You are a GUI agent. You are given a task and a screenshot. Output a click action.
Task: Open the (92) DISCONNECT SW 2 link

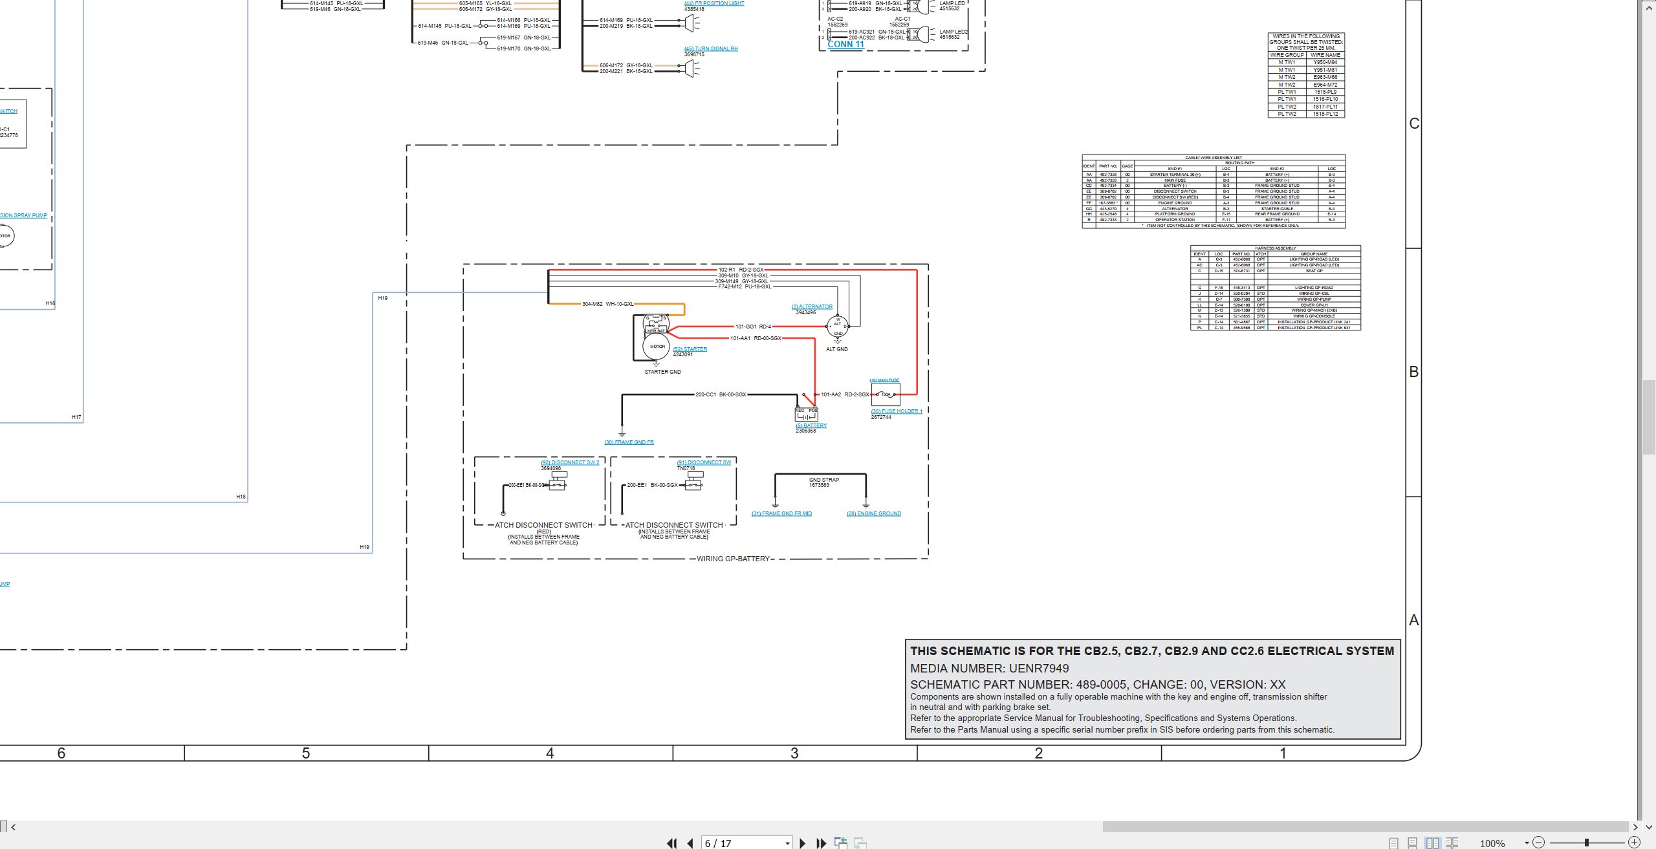pyautogui.click(x=570, y=462)
